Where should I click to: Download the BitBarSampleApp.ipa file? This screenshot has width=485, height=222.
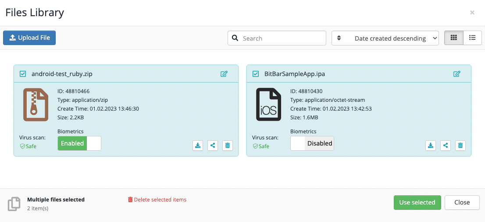pos(431,146)
